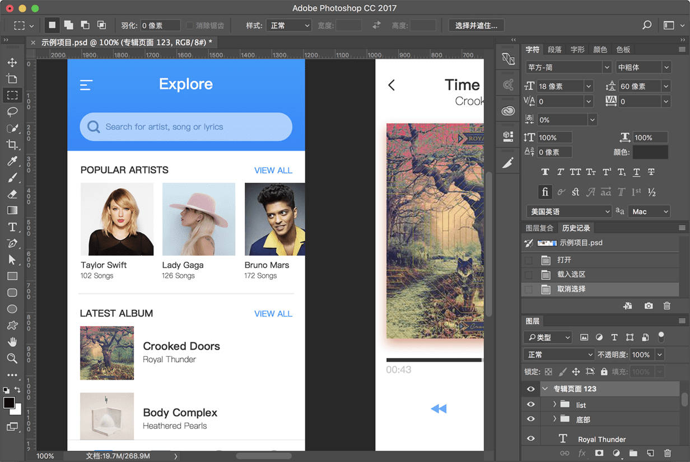Expand the 底部 layer group
The image size is (690, 462).
554,419
